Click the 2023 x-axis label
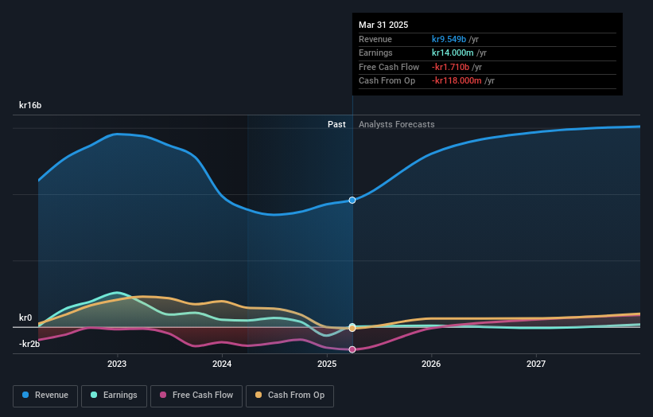The height and width of the screenshot is (417, 653). [117, 364]
